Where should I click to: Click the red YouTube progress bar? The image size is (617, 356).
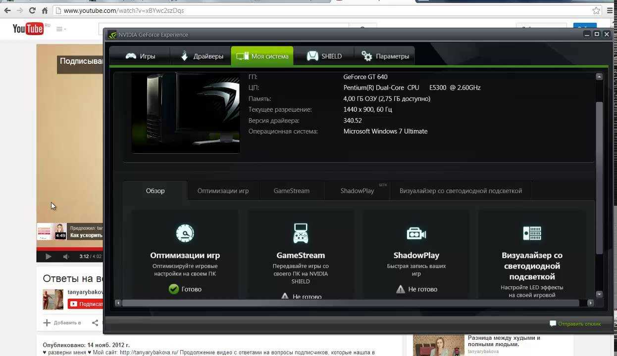tap(69, 249)
